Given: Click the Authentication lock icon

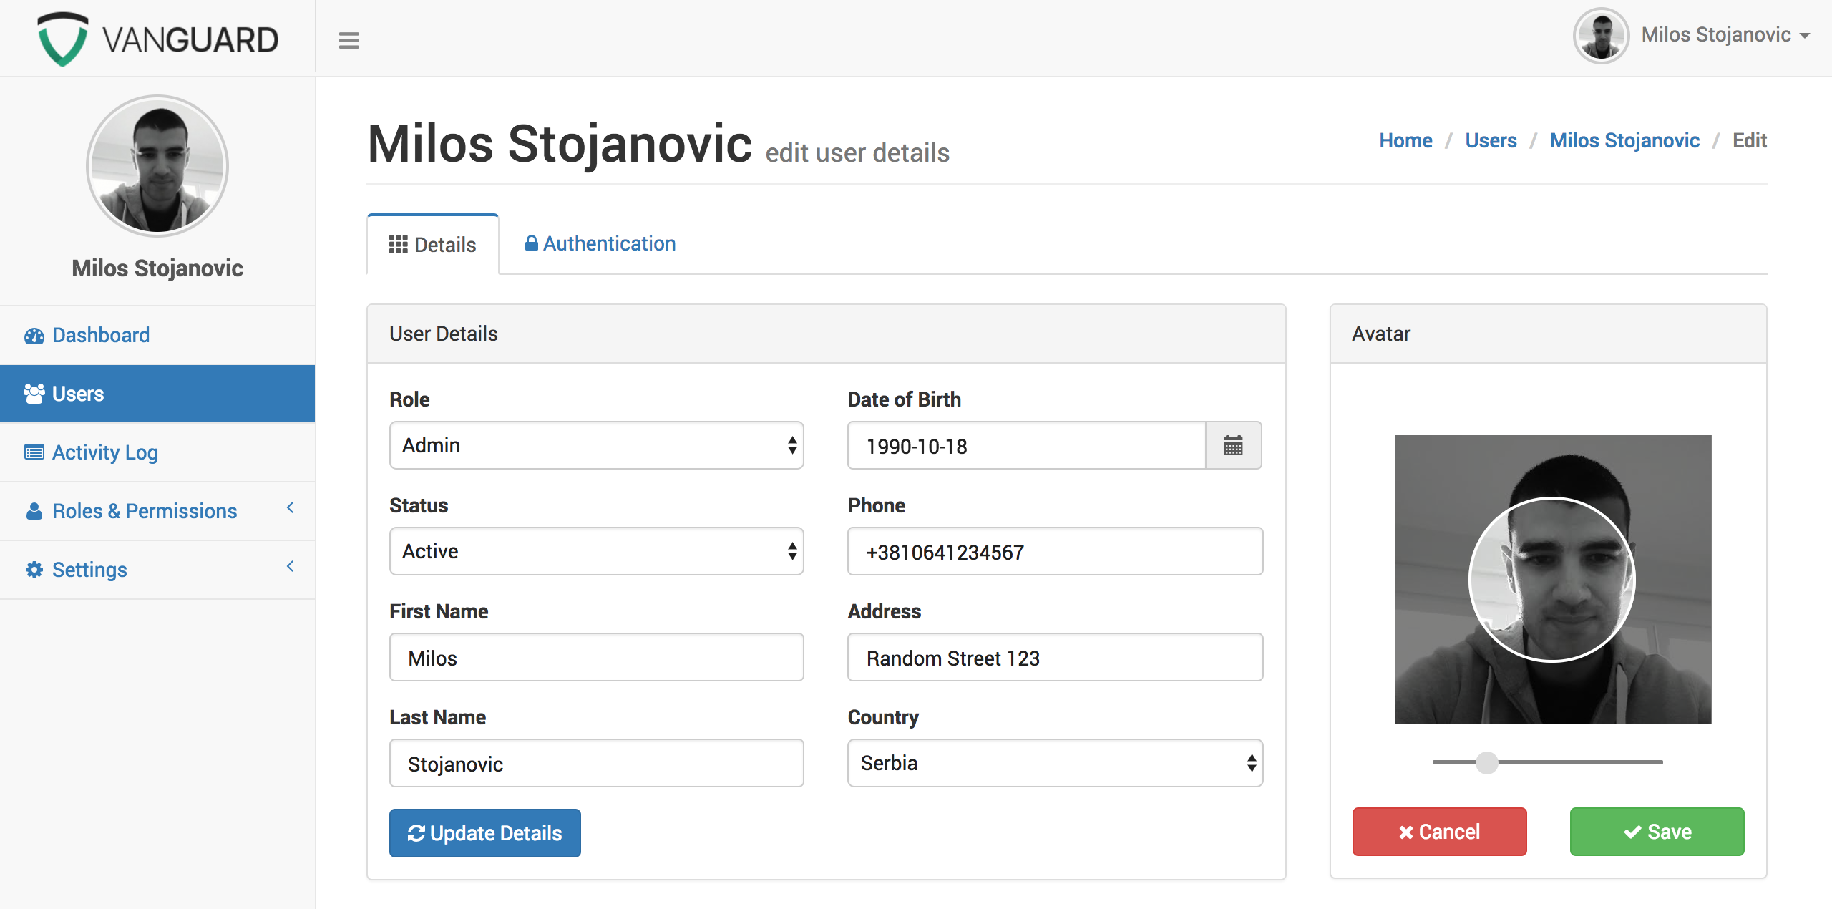Looking at the screenshot, I should (x=531, y=243).
